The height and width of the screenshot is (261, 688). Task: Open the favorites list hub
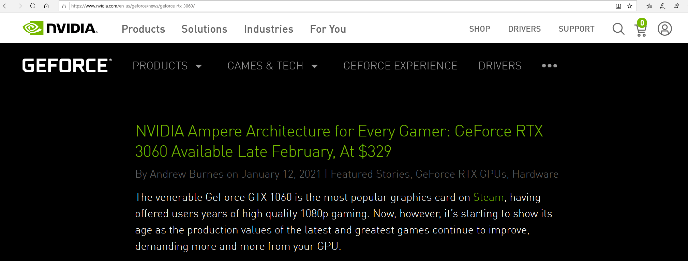[649, 6]
